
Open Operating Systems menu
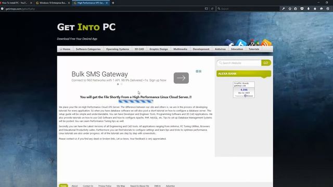click(118, 49)
